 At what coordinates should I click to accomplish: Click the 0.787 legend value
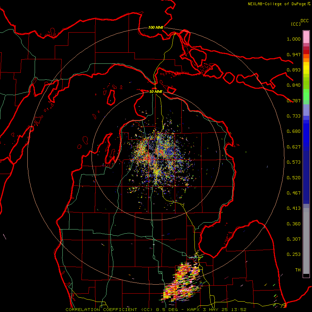pyautogui.click(x=294, y=101)
